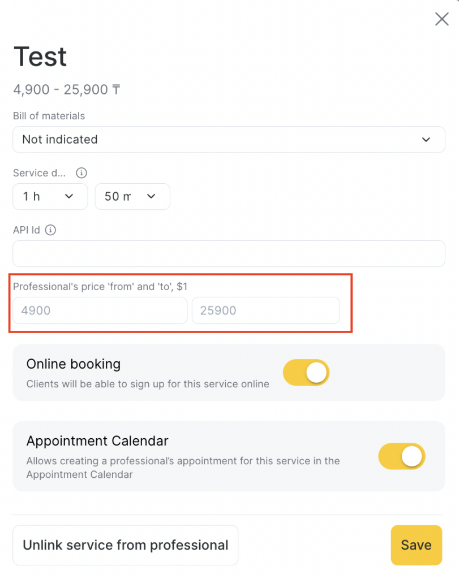Click the price 'from' field showing 4900
The width and height of the screenshot is (459, 579).
point(100,310)
